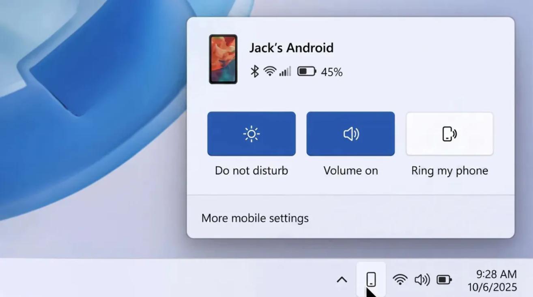Screen dimensions: 533x297
Task: Toggle the Do not disturb button
Action: (x=251, y=134)
